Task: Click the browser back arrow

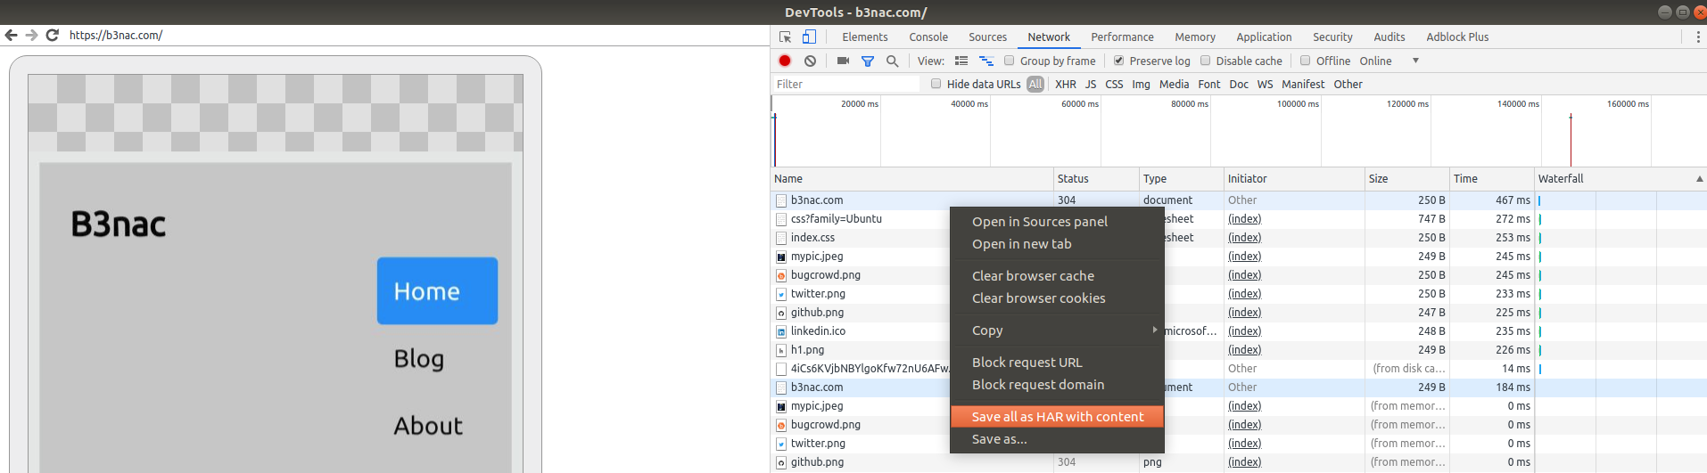Action: coord(11,36)
